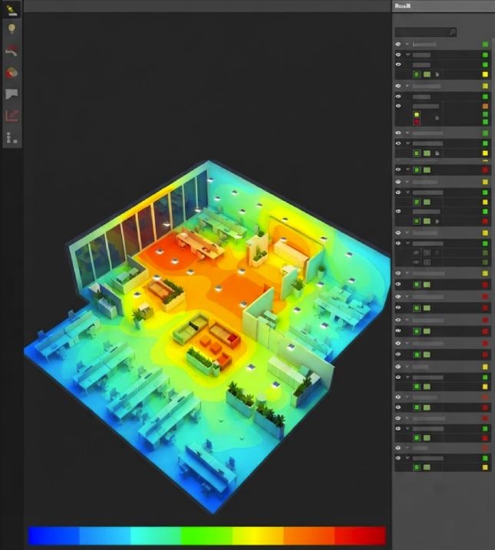Focus the search field in the Result panel
495x550 pixels.
(425, 32)
